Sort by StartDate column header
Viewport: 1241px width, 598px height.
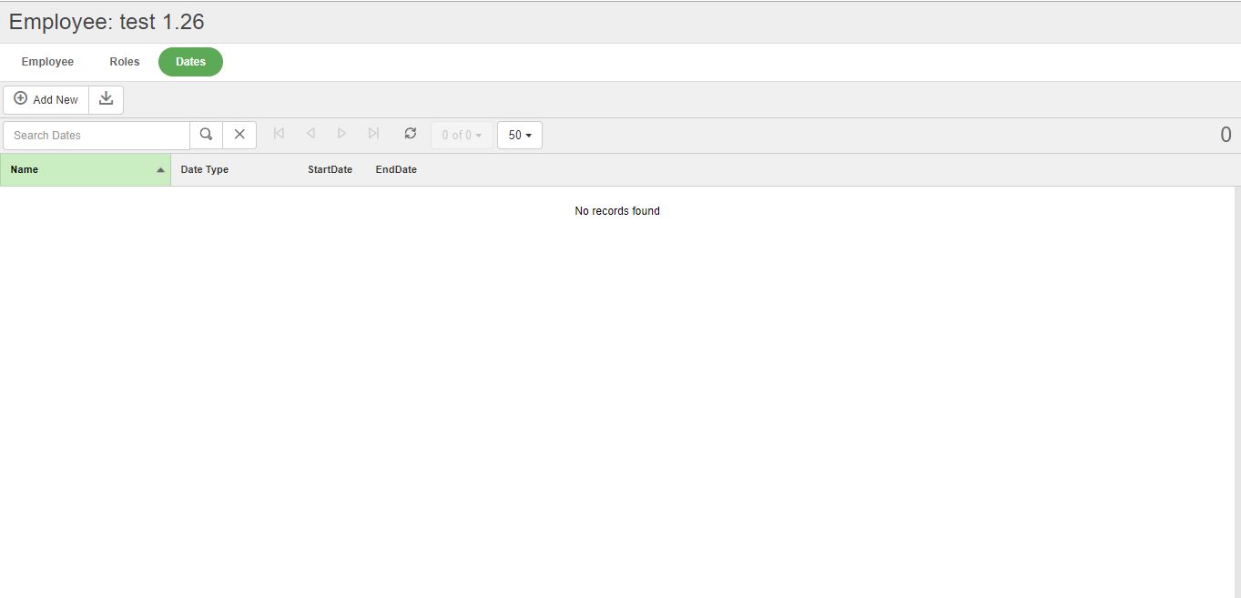[330, 170]
